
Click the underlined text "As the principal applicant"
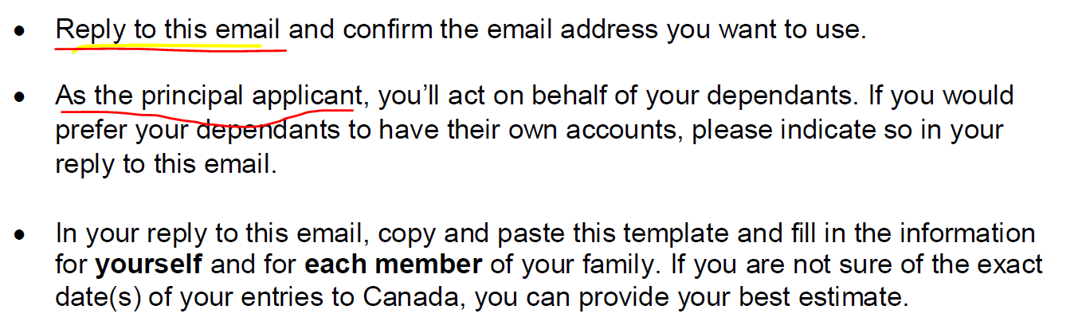click(209, 96)
